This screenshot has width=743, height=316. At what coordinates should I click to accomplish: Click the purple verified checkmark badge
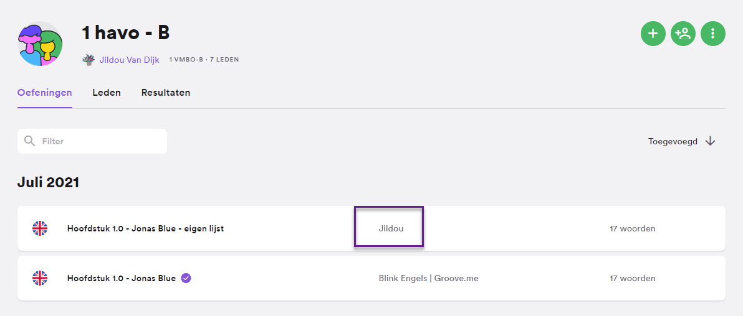click(x=186, y=278)
